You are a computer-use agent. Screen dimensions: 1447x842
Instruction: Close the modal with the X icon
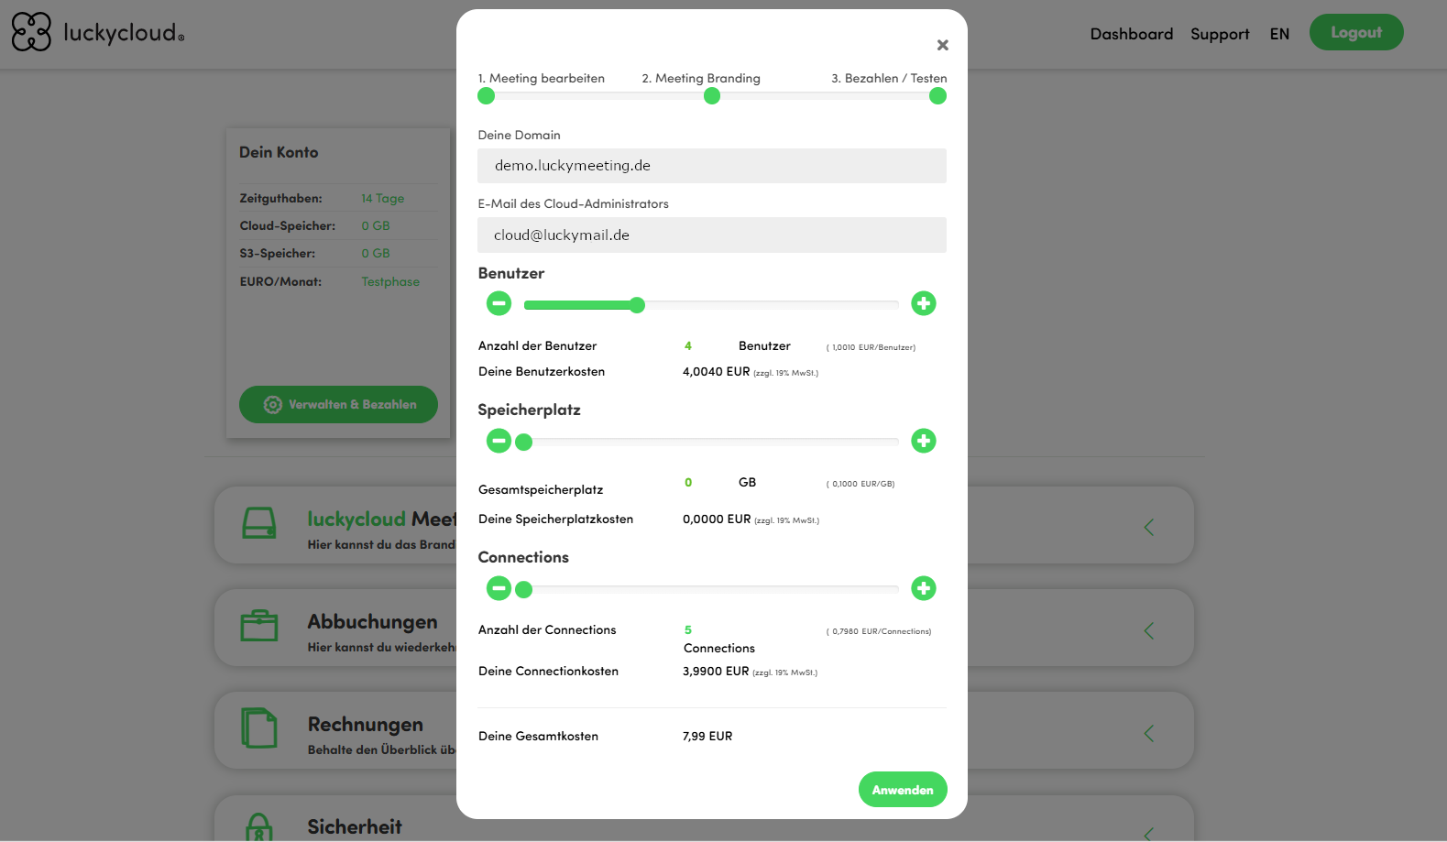pos(942,45)
